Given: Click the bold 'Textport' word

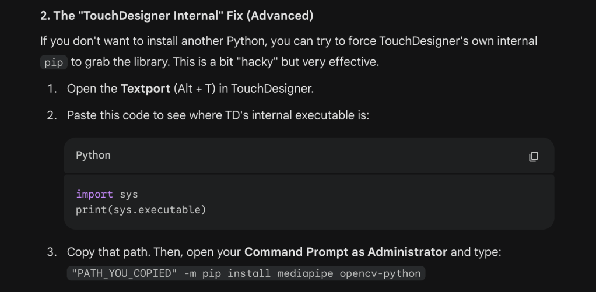Looking at the screenshot, I should click(145, 89).
